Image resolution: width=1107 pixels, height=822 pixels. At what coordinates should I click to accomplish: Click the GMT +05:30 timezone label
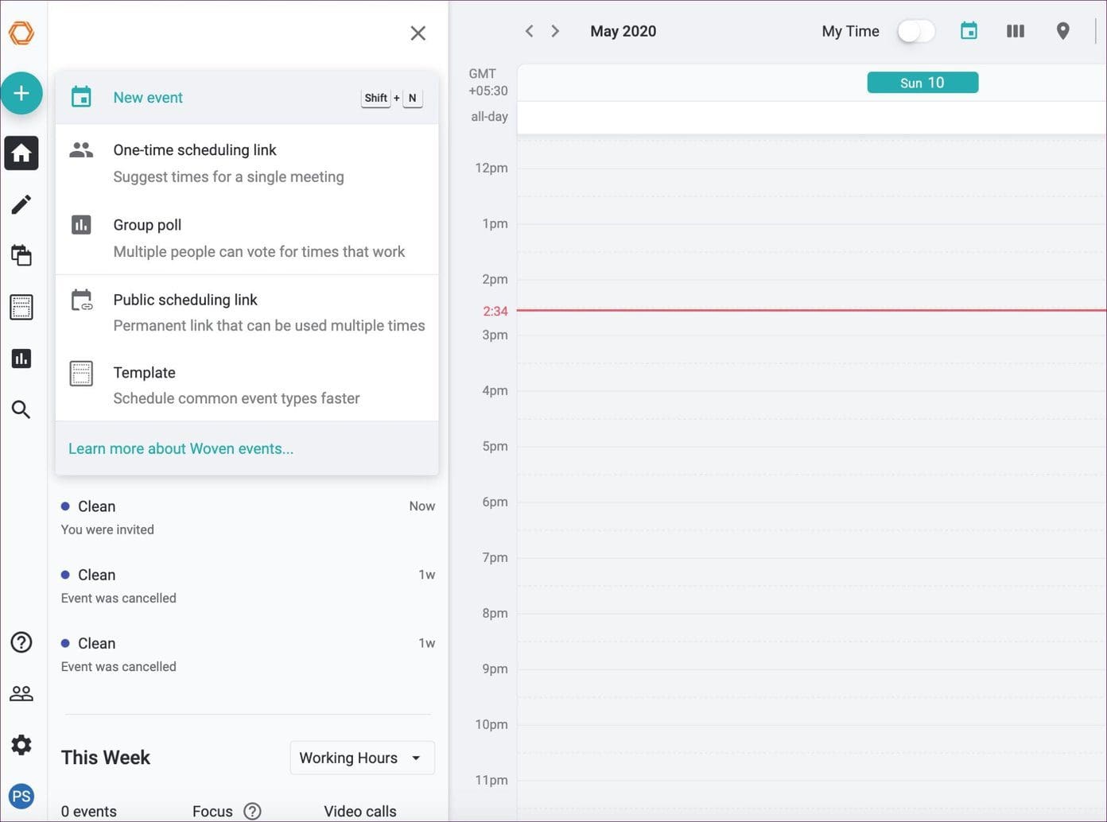click(487, 82)
